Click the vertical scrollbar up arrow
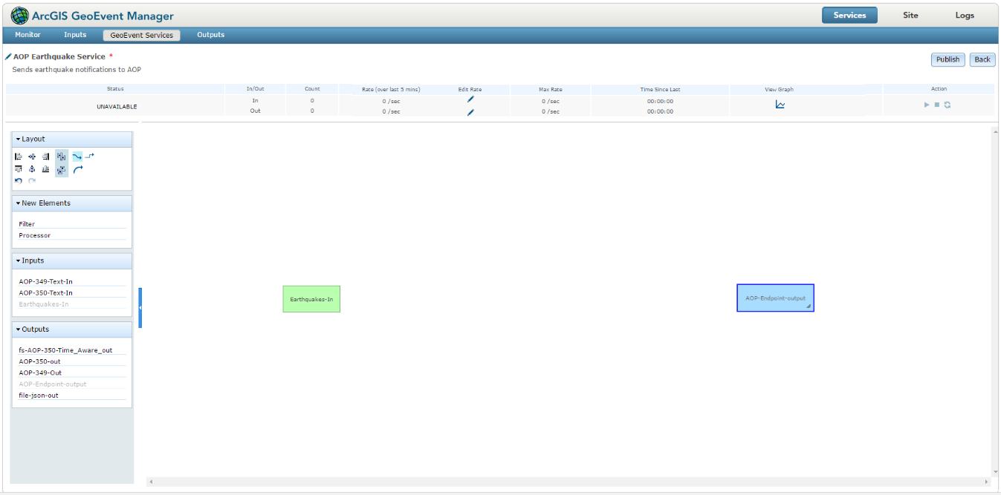Viewport: 1001px width, 495px height. [995, 132]
